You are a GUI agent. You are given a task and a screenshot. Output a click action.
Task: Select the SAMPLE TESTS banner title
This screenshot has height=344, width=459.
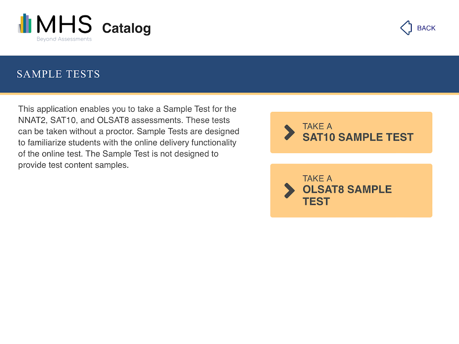pos(58,74)
